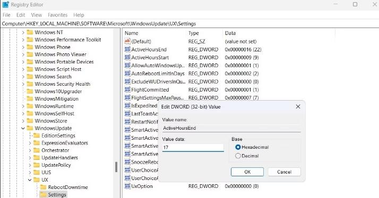Click the FlightSettingsMaxPaus... DWORD icon

pyautogui.click(x=127, y=97)
